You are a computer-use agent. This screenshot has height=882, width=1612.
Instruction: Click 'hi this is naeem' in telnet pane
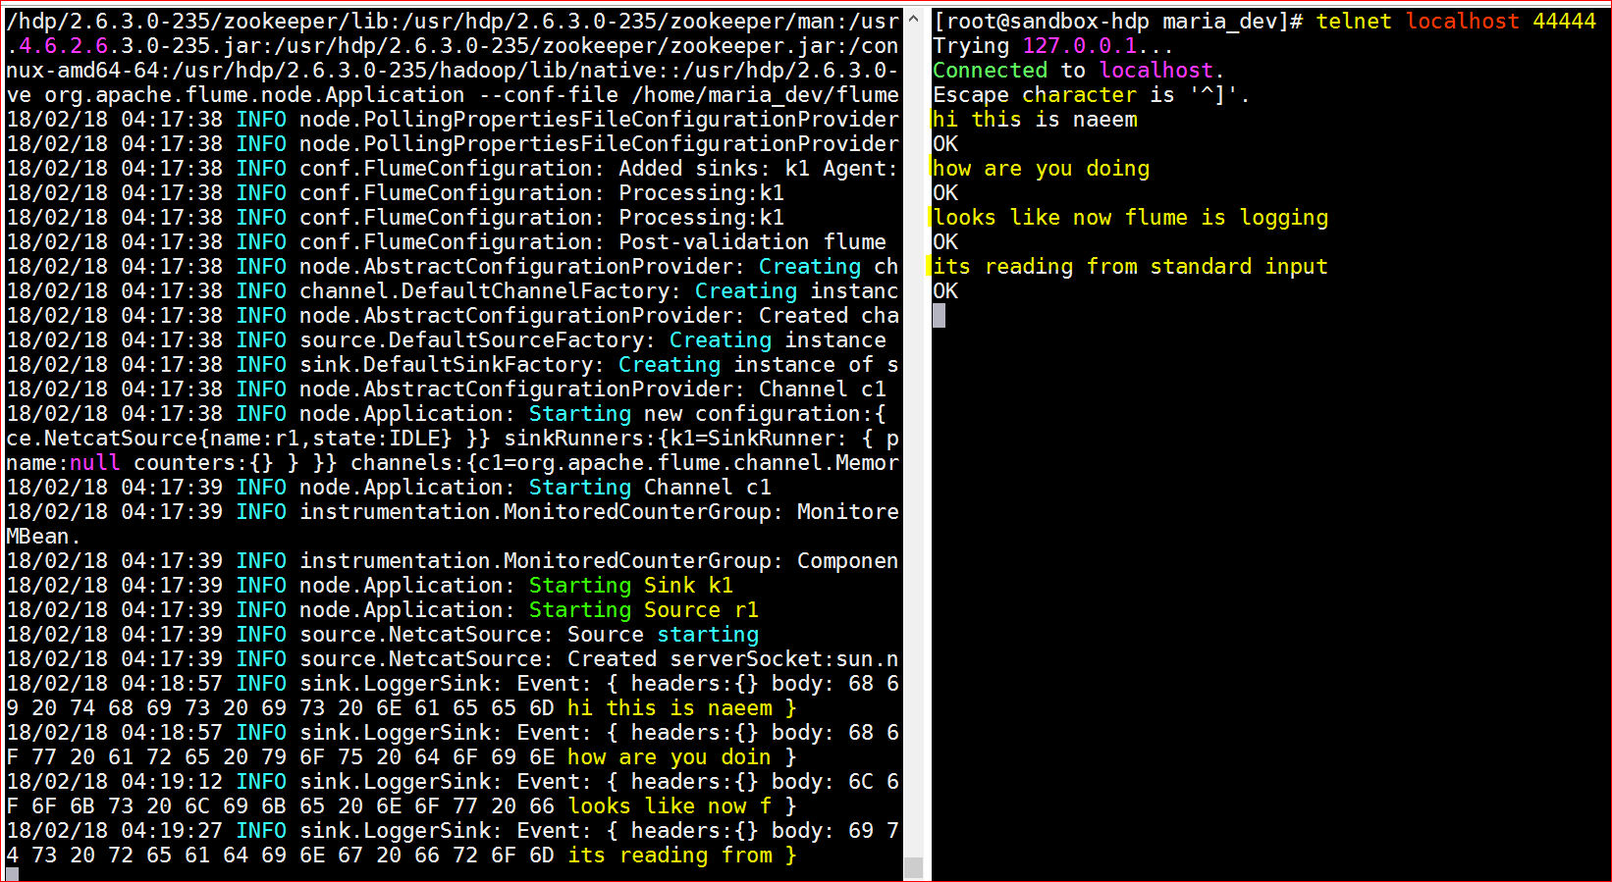(x=1035, y=119)
